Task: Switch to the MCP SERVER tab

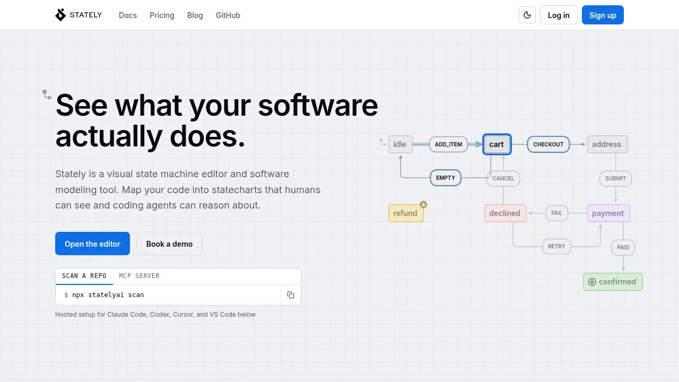Action: [x=139, y=276]
